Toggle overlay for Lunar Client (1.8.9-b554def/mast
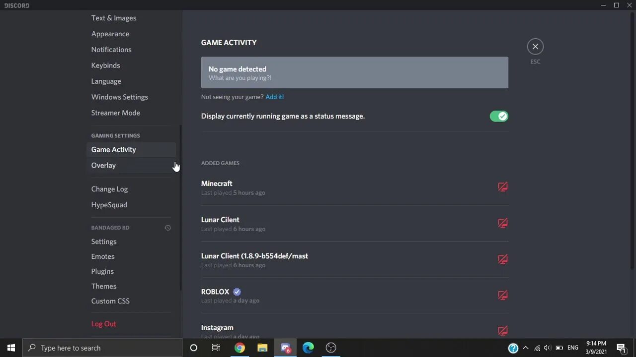Viewport: 636px width, 357px height. (x=503, y=259)
